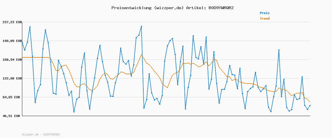The height and width of the screenshot is (138, 332).
Task: Click the orange "Trend" legend label
Action: [x=264, y=18]
